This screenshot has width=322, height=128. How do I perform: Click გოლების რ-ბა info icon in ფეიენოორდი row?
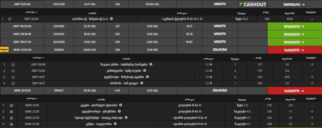point(200,112)
